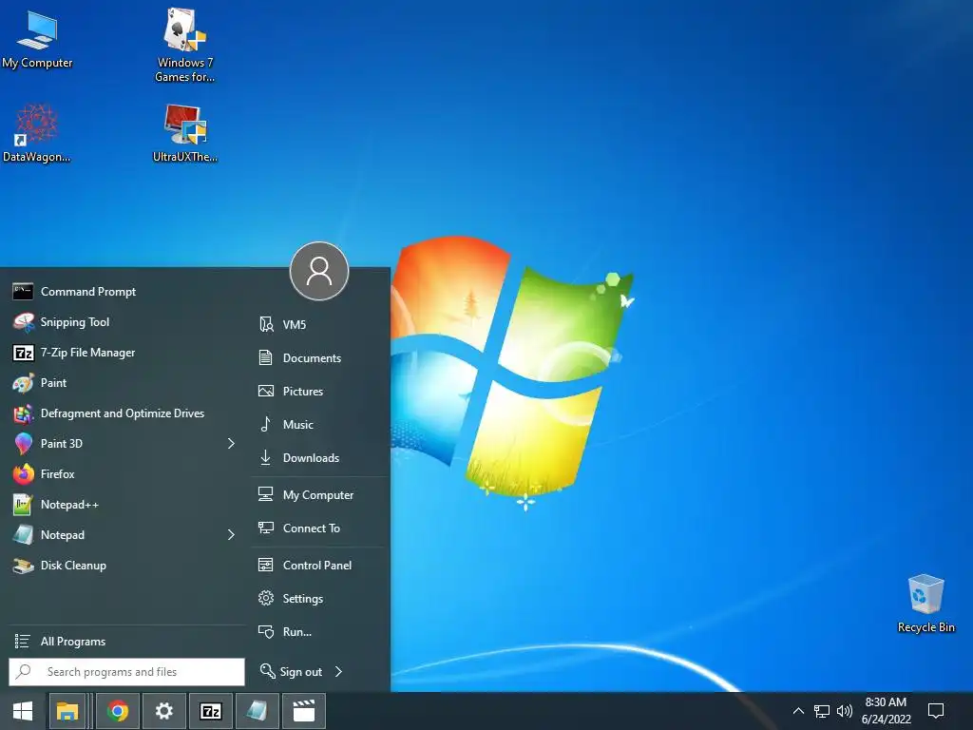
Task: Open My Computer from the Start menu
Action: tap(319, 494)
